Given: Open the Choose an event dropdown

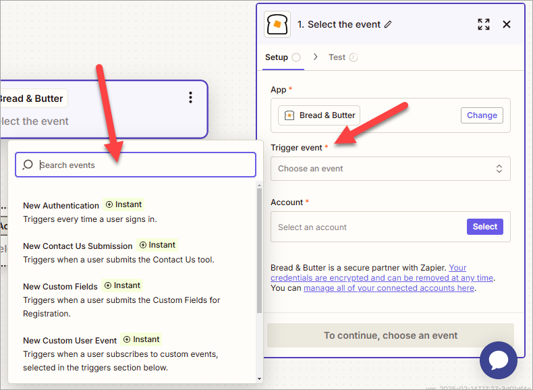Looking at the screenshot, I should pos(390,169).
